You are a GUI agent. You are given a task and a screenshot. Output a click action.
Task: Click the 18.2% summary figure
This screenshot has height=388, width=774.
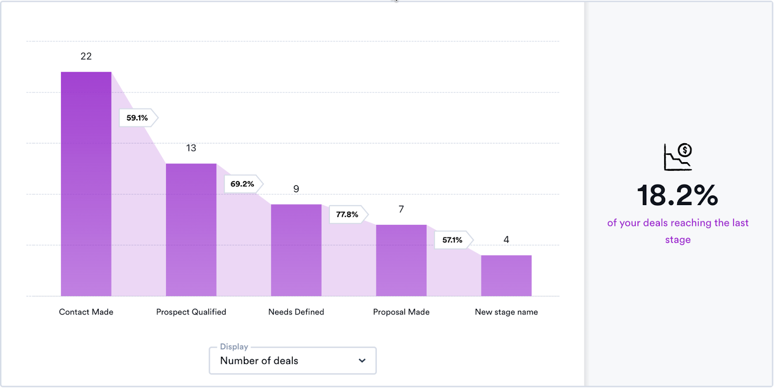tap(677, 195)
